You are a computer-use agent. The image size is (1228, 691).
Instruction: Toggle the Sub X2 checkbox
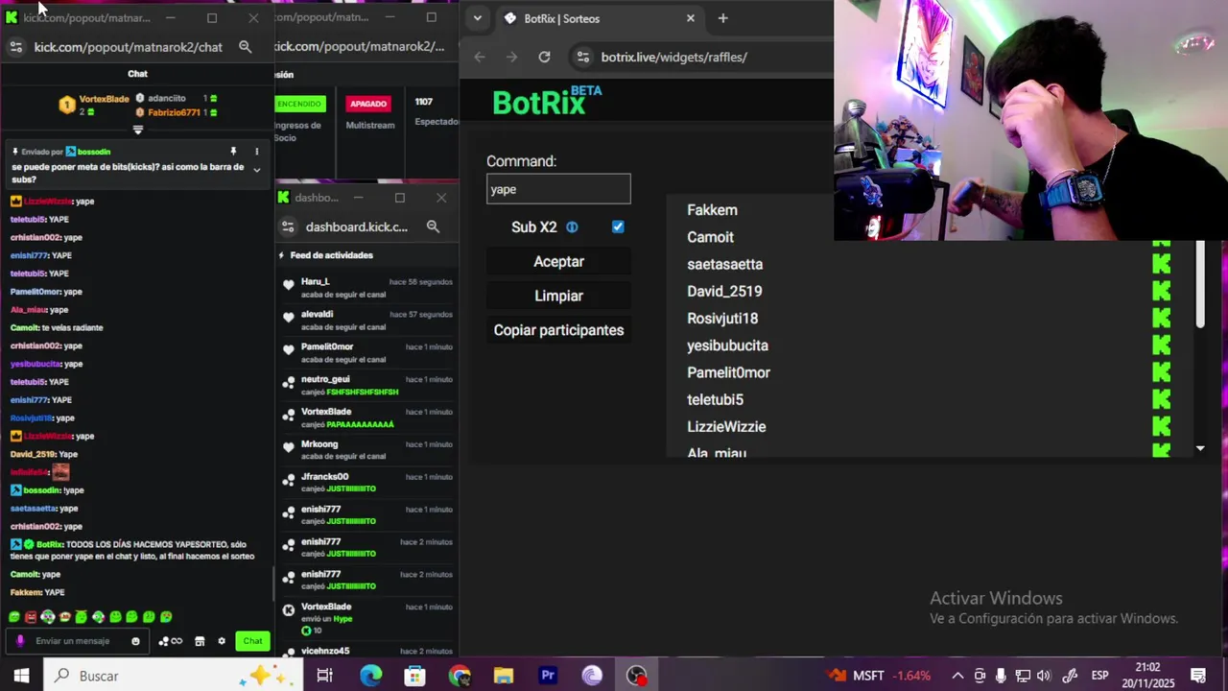point(618,227)
